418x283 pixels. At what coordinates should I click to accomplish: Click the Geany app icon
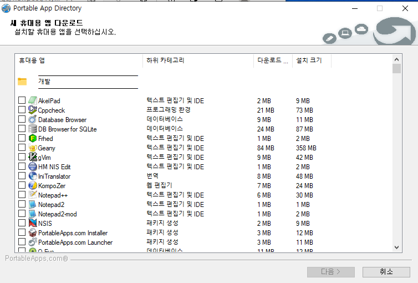(33, 148)
